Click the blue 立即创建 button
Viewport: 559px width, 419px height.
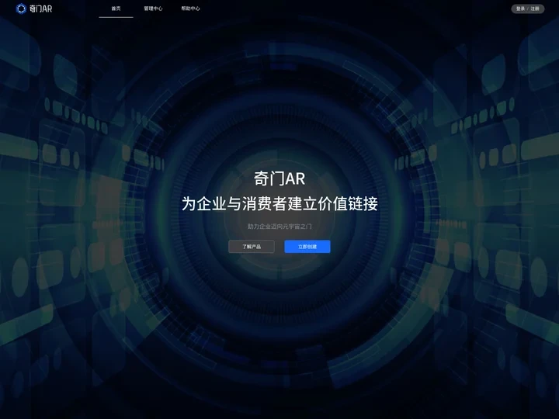point(307,247)
